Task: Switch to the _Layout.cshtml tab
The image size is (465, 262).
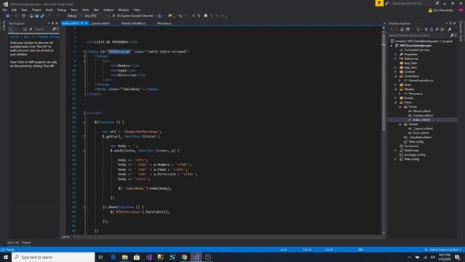Action: point(100,23)
